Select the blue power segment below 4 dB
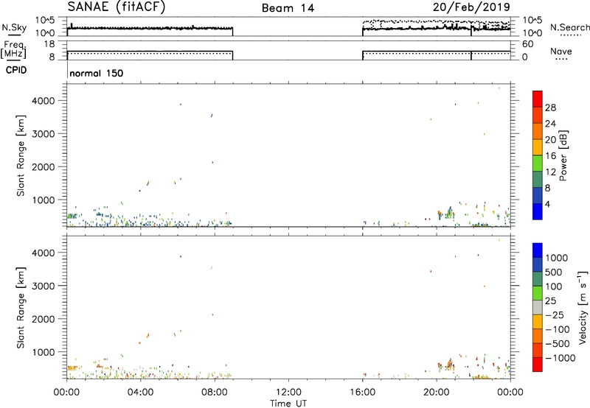Image resolution: width=590 pixels, height=408 pixels. tap(538, 211)
